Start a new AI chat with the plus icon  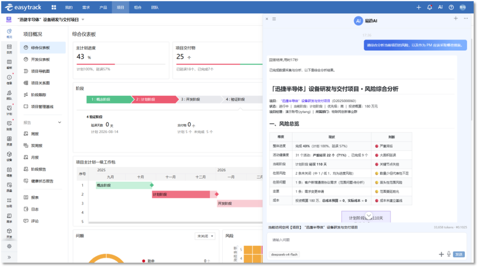(x=455, y=19)
